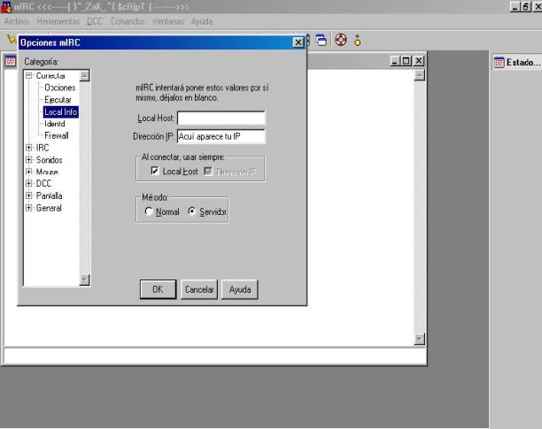
Task: Click status window scrollbar up arrow
Action: tap(419, 75)
